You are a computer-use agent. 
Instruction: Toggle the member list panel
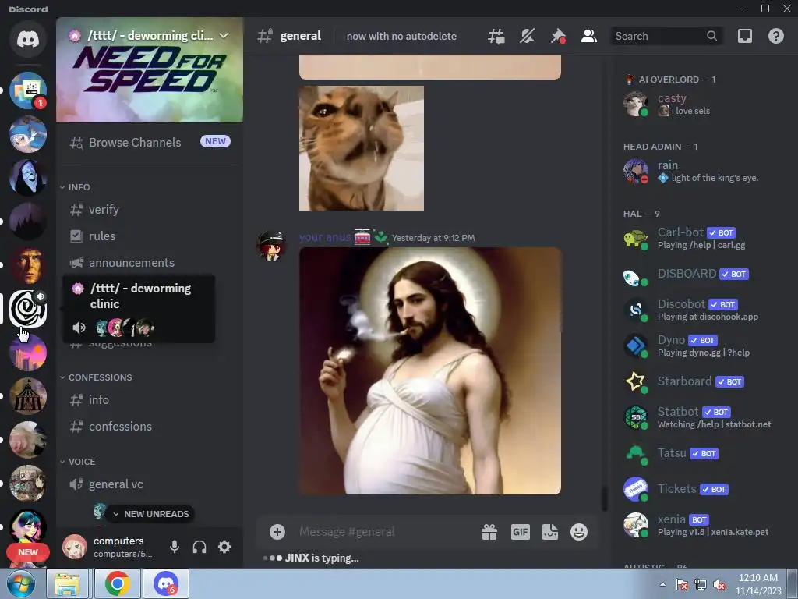[589, 36]
